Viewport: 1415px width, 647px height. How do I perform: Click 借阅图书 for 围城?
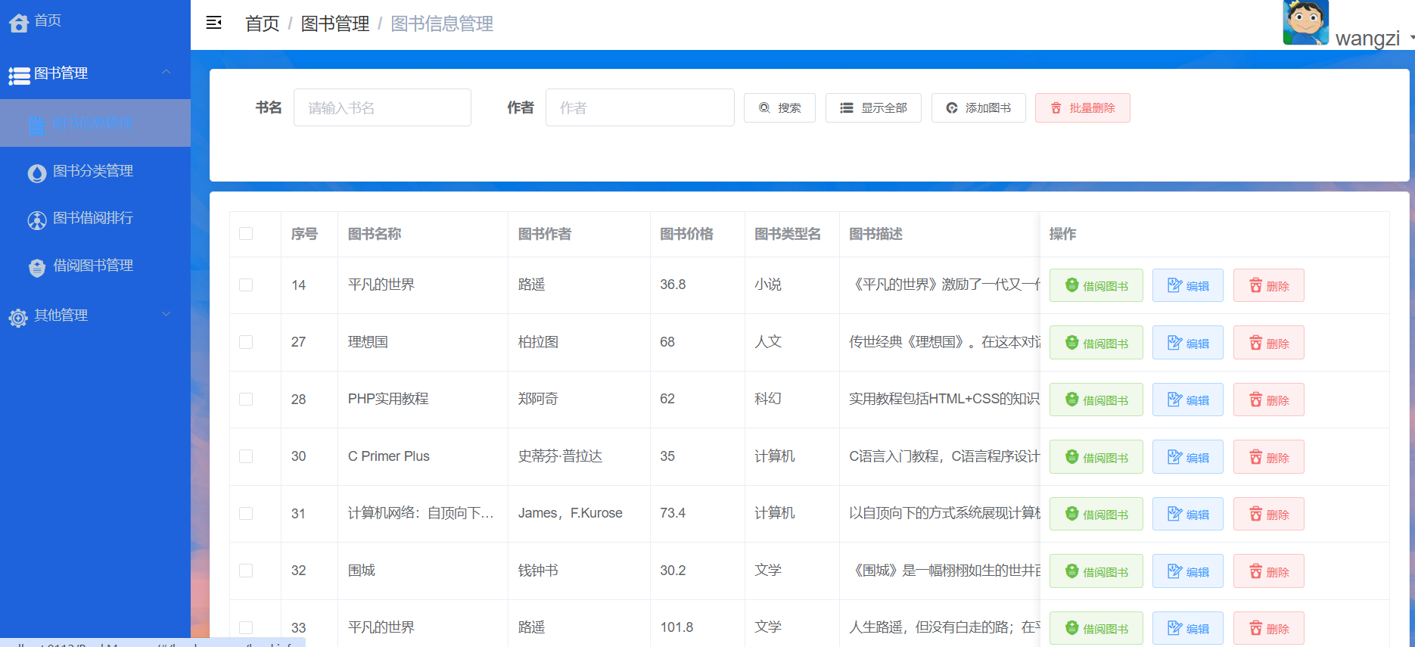coord(1096,571)
